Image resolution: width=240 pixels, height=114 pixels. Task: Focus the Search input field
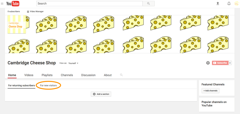pyautogui.click(x=90, y=3)
